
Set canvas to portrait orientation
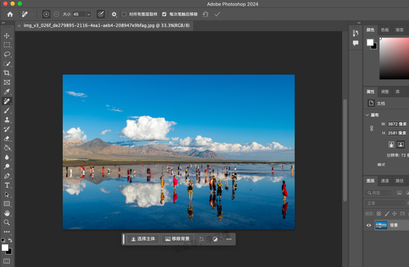pos(391,144)
